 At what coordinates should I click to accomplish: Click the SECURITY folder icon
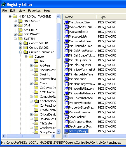(20, 30)
